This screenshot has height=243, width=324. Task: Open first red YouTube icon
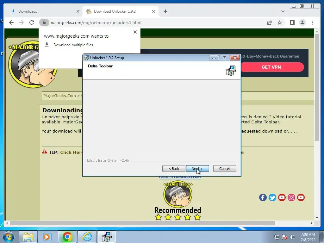pyautogui.click(x=282, y=197)
